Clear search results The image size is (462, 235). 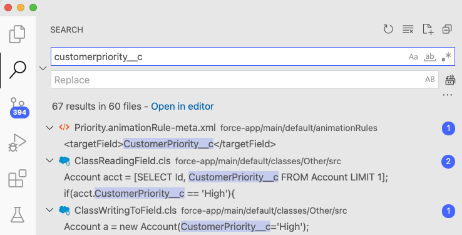[408, 29]
